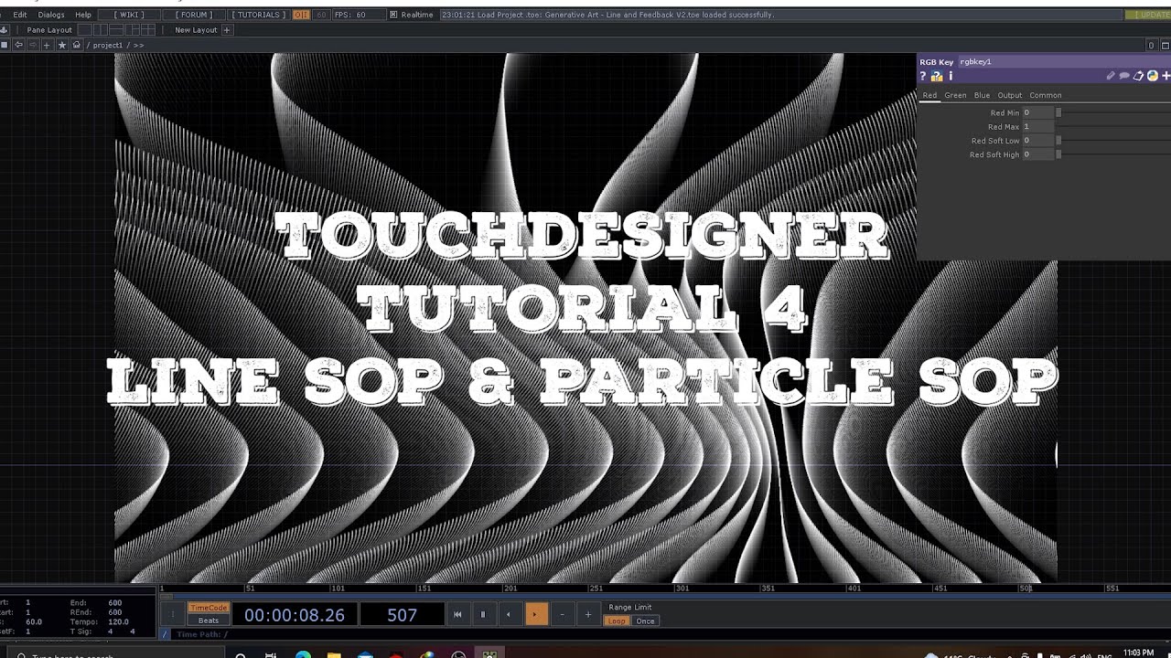Click the star bookmark icon in path bar
The image size is (1171, 658).
[x=62, y=45]
